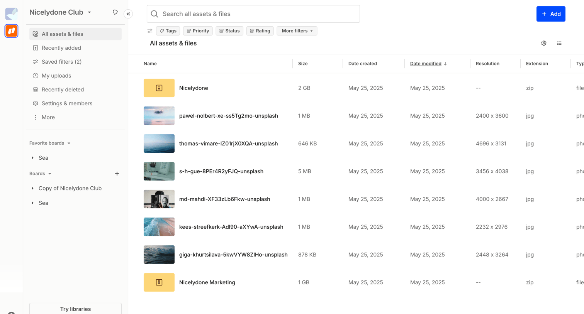Click the light blue bird workspace icon
This screenshot has height=314, width=584.
tap(12, 14)
